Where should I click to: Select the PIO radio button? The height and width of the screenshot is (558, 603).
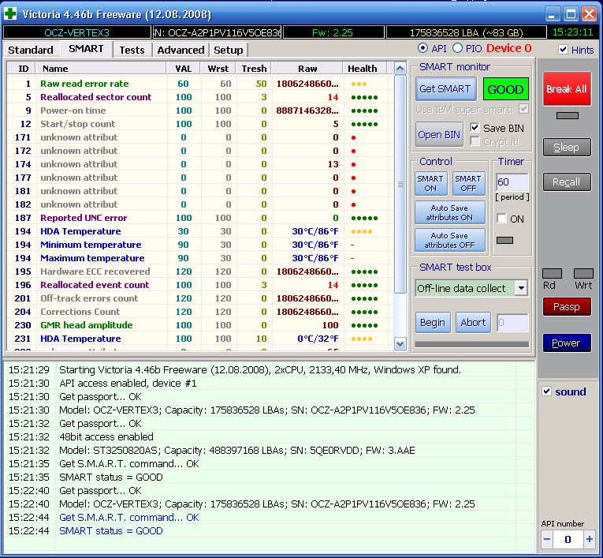(x=457, y=48)
